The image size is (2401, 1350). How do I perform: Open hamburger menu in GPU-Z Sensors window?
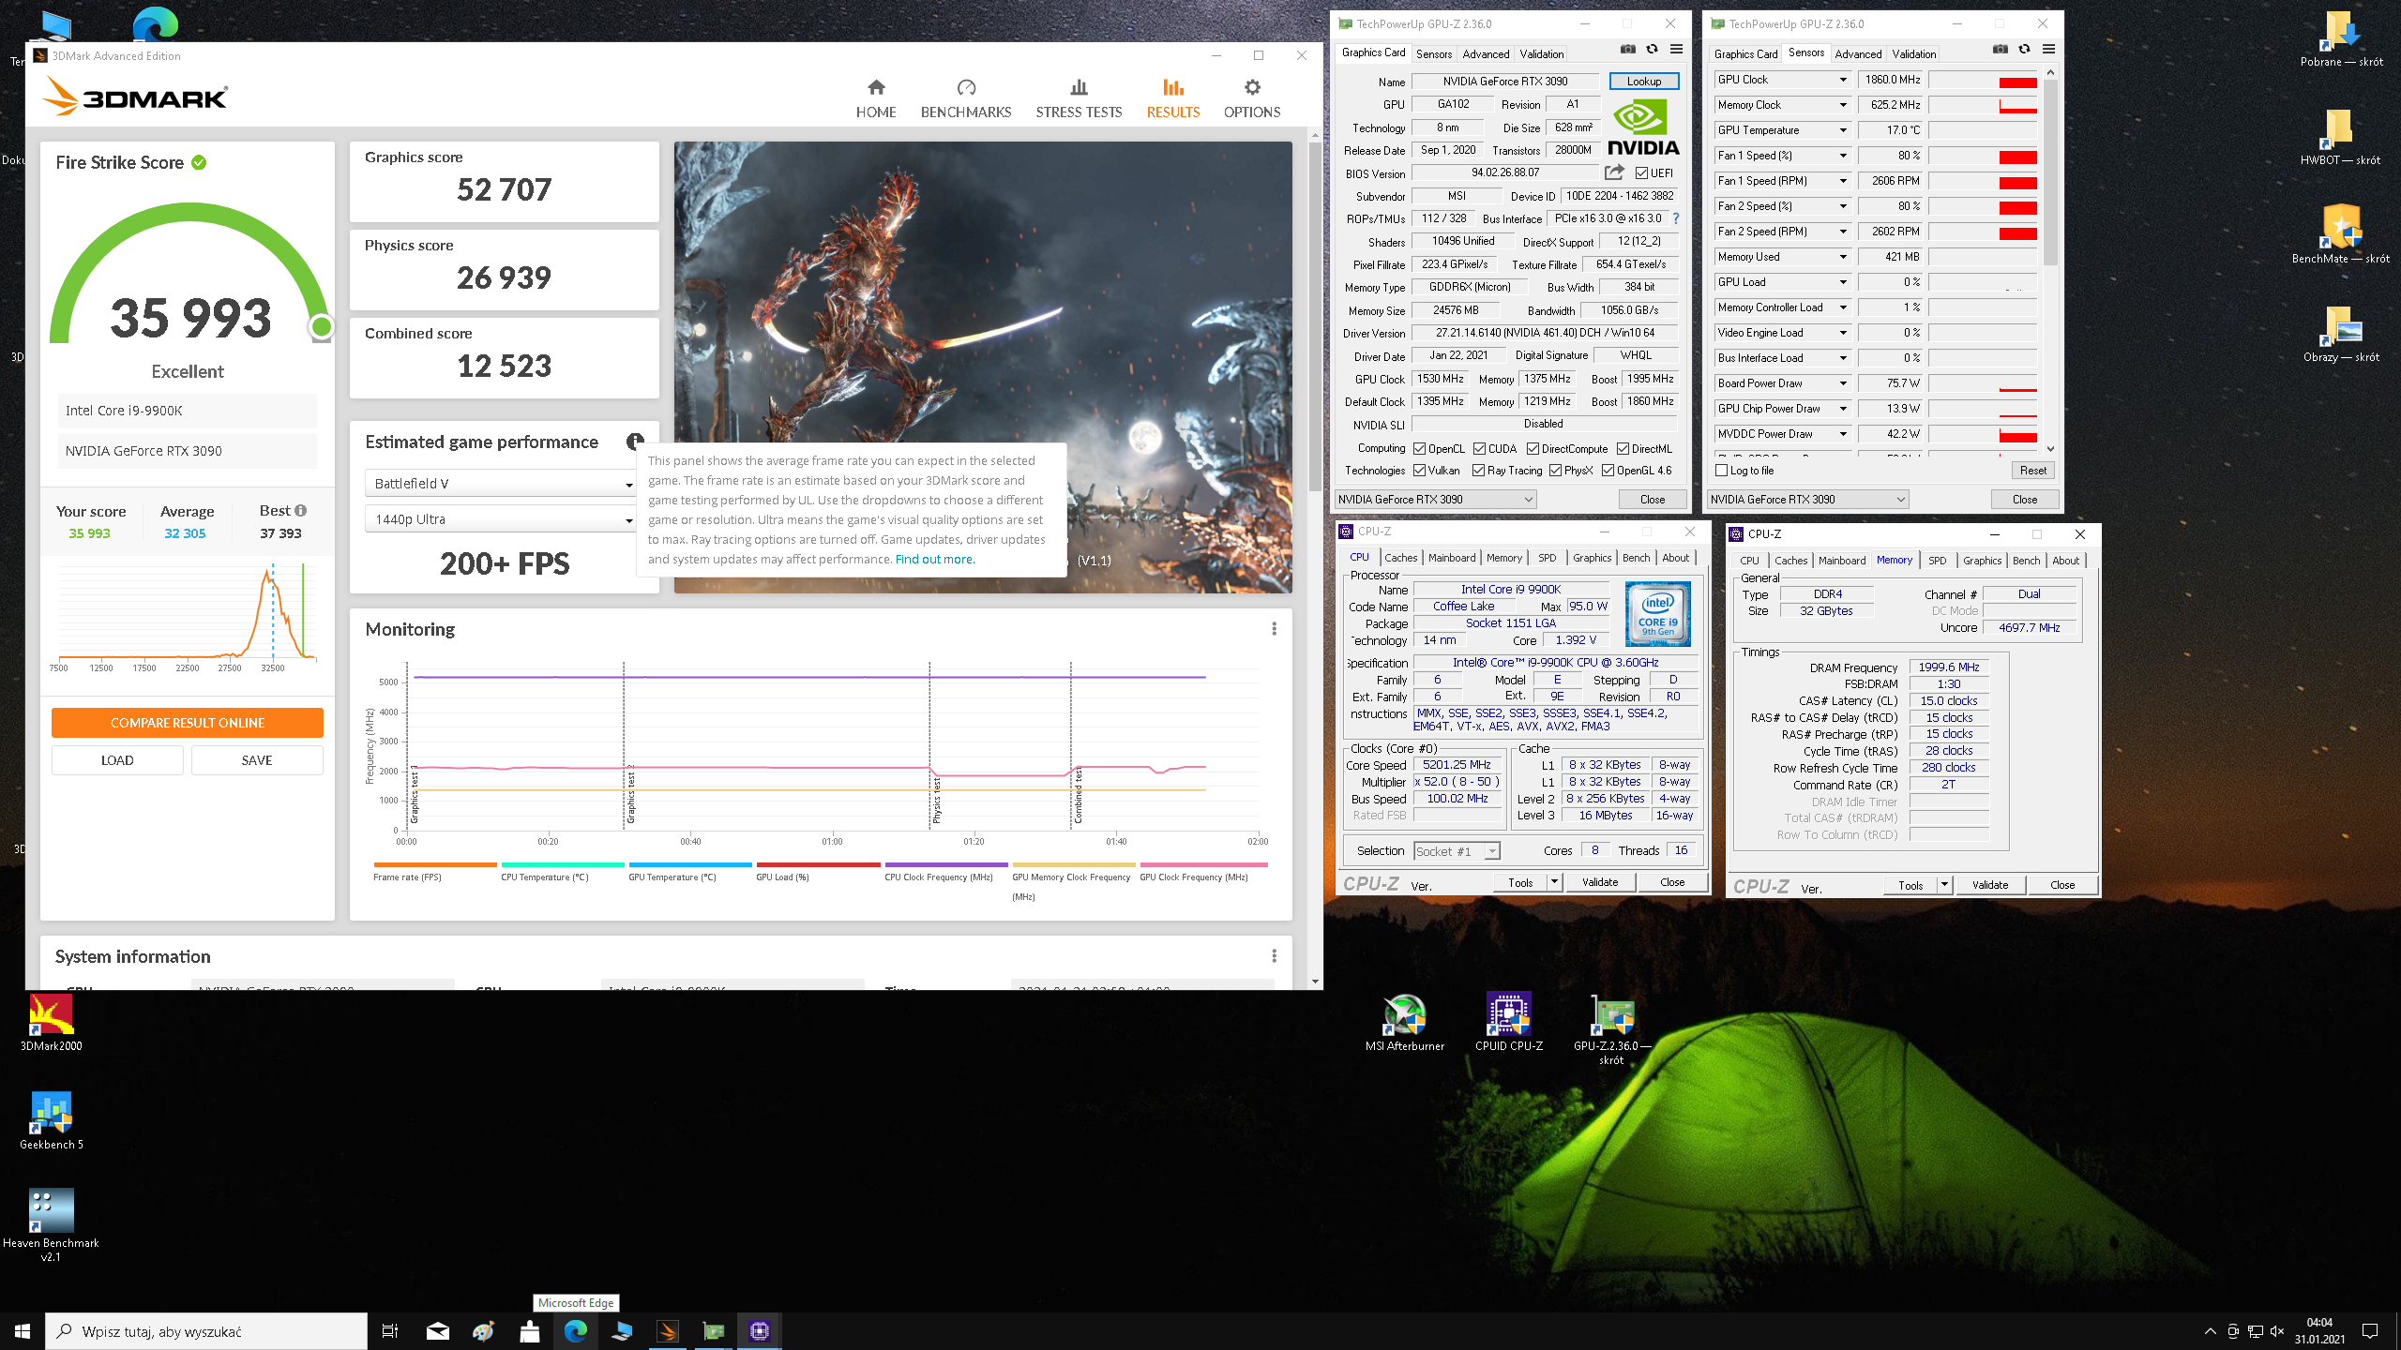pyautogui.click(x=2049, y=50)
